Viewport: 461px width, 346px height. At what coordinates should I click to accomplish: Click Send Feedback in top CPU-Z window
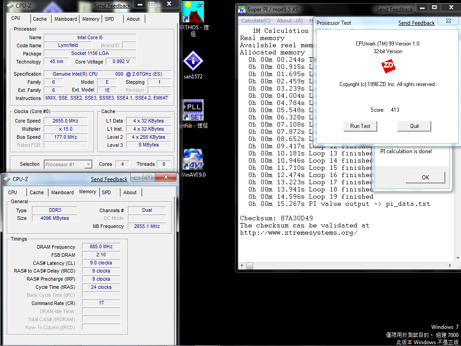(x=112, y=6)
